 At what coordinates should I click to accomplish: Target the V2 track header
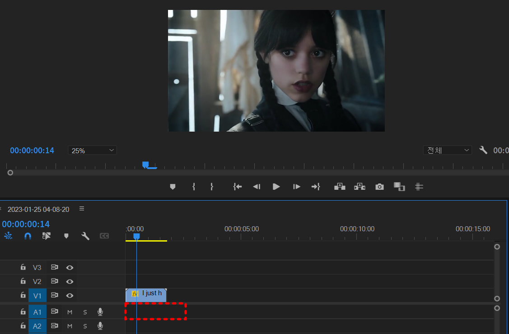pyautogui.click(x=37, y=281)
